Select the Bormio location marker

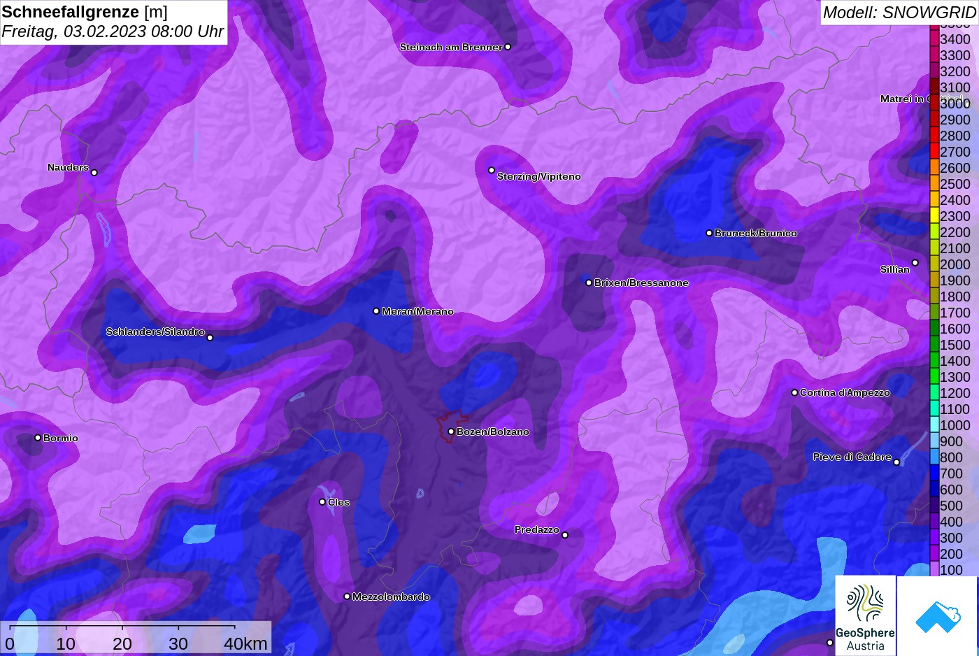[38, 438]
